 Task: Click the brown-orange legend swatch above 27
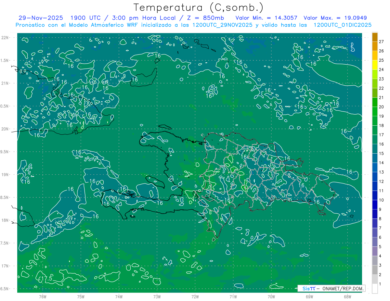[375, 37]
